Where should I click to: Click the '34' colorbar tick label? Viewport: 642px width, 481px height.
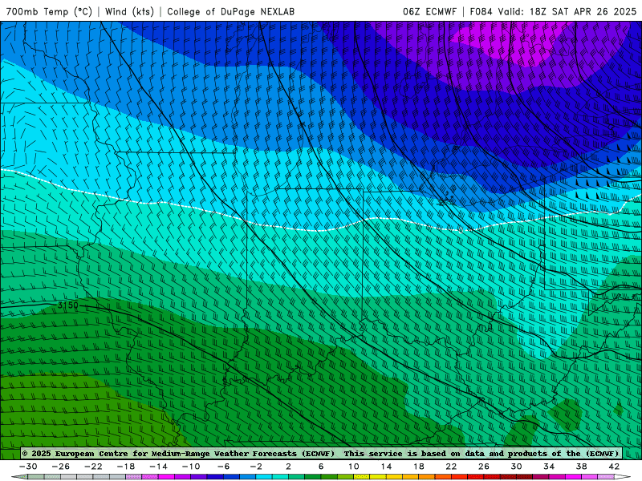[x=549, y=467]
